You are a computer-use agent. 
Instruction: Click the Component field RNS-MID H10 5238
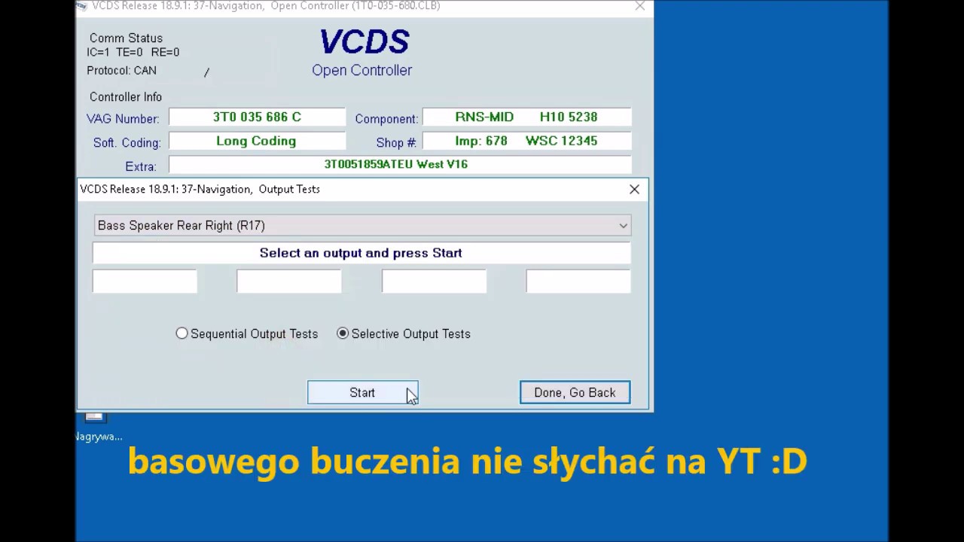click(526, 117)
